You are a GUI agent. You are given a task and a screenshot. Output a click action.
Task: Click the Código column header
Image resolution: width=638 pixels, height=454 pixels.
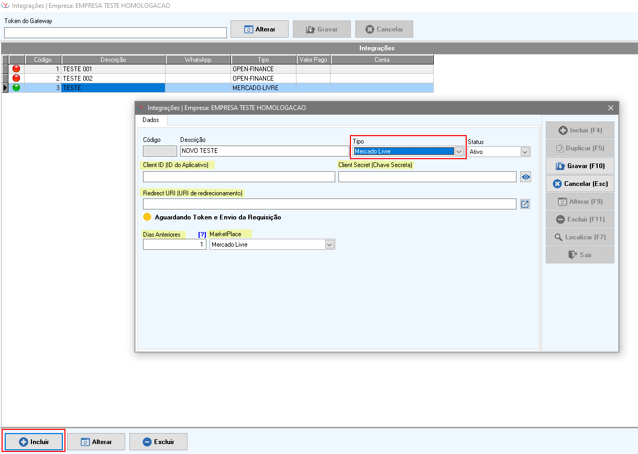pyautogui.click(x=43, y=60)
